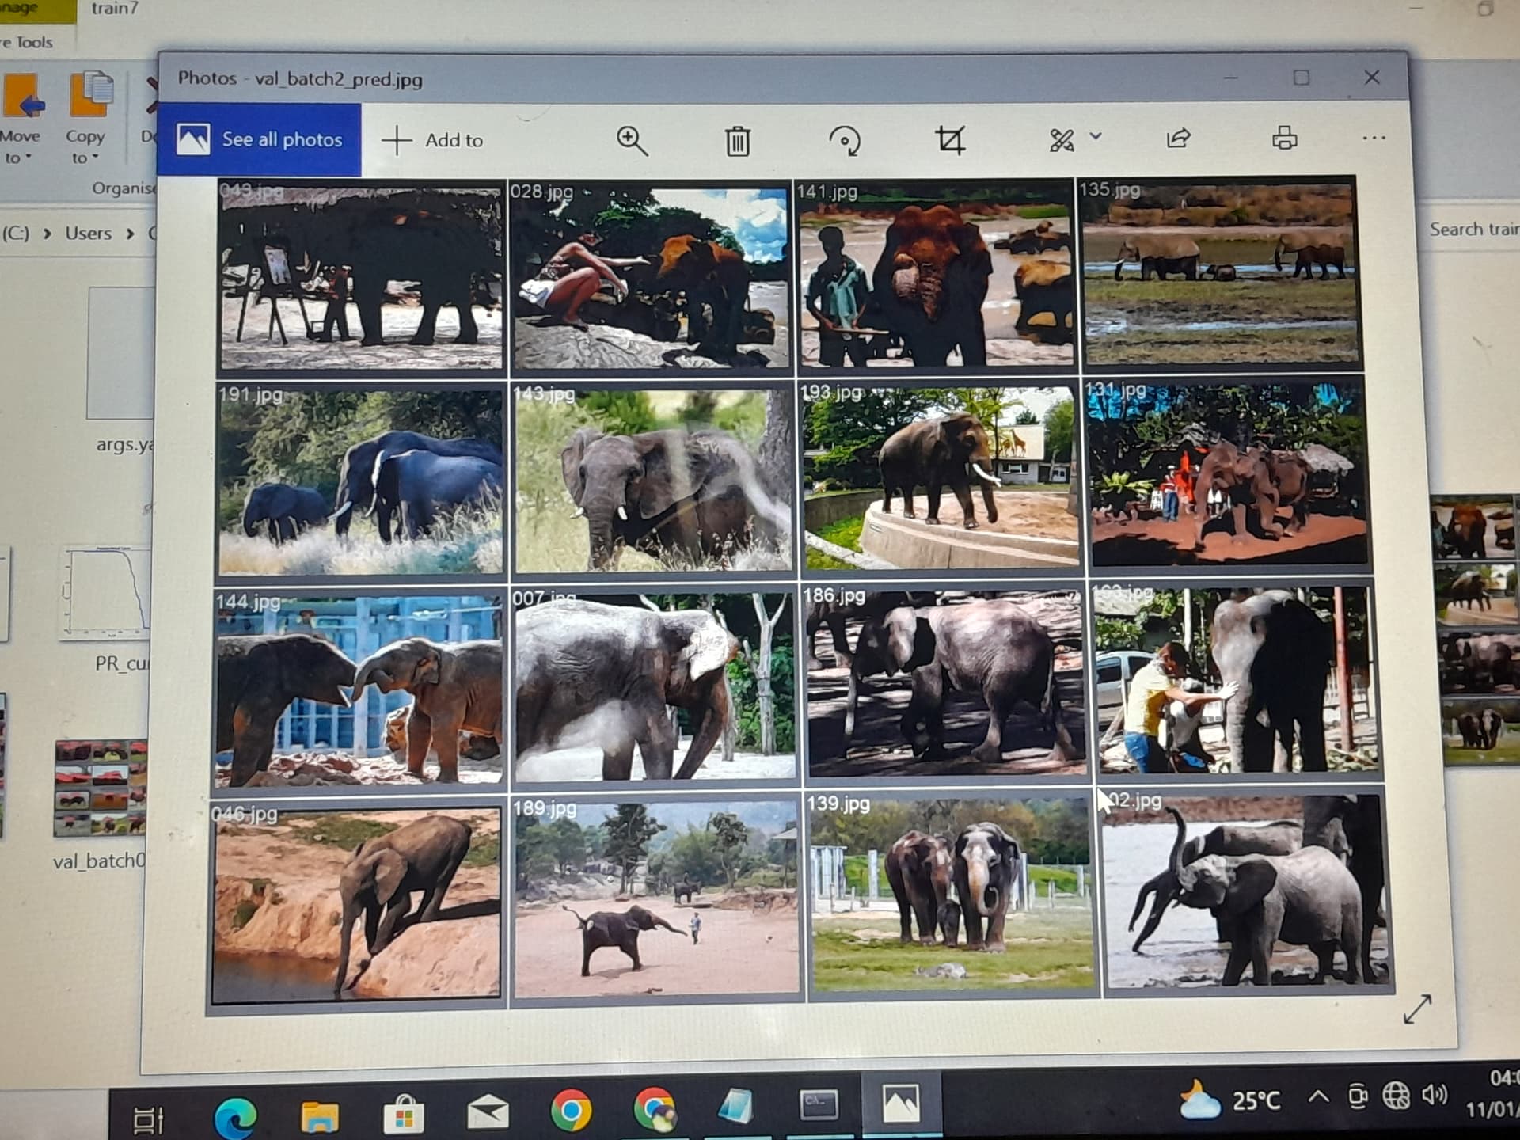
Task: Click the share icon
Action: [1178, 139]
